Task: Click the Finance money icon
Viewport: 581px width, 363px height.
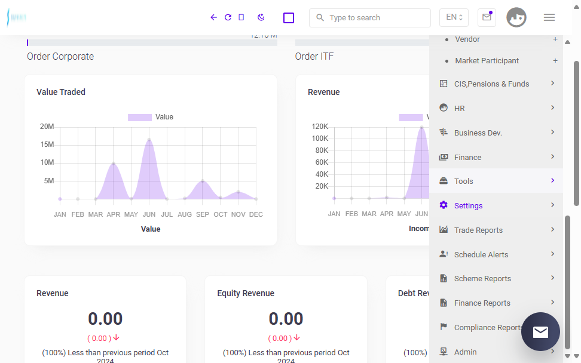Action: [443, 157]
